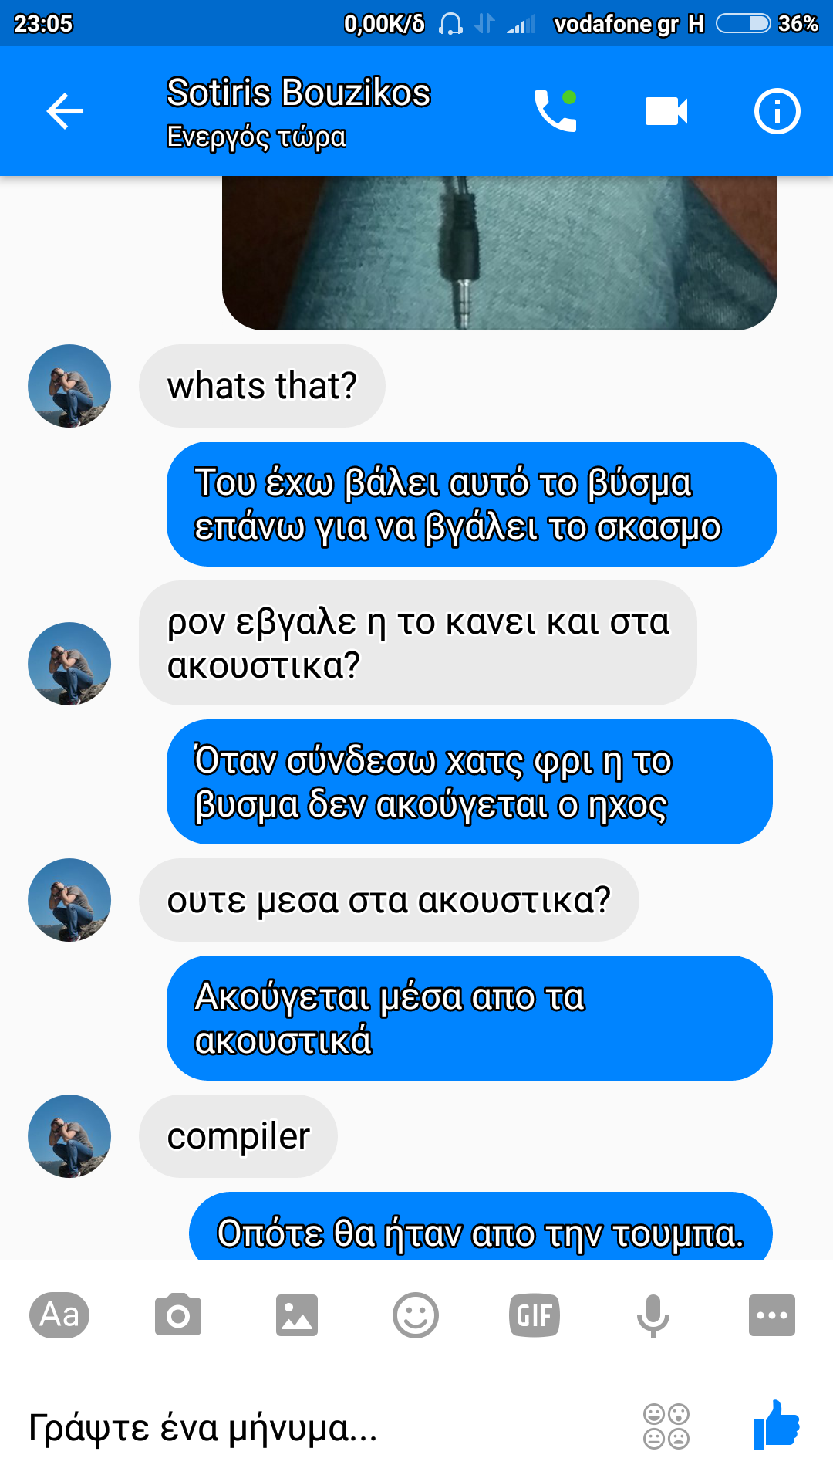Open the smiley sticker picker
833x1482 pixels.
(x=416, y=1315)
